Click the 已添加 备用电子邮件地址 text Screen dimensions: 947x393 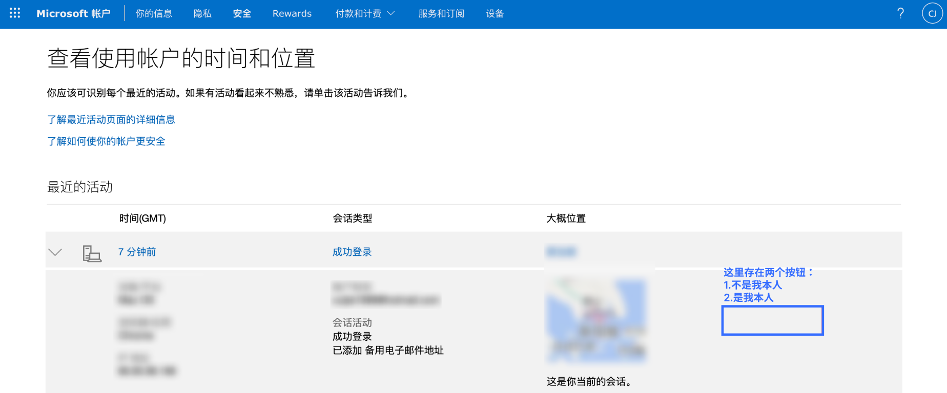pos(388,351)
